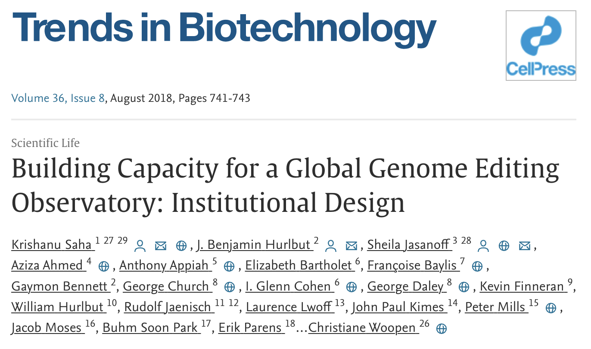Click the globe icon after Françoise Baylis
Screen dimensions: 591x349
click(477, 266)
